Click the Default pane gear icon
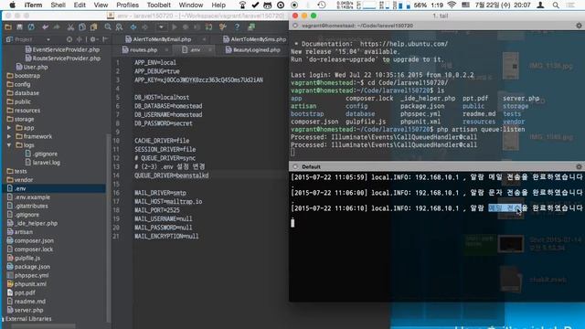This screenshot has width=585, height=329. click(579, 166)
